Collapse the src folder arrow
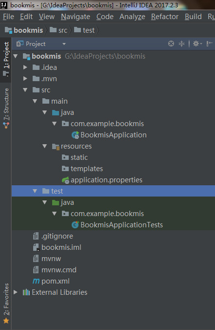215x330 pixels. (25, 90)
